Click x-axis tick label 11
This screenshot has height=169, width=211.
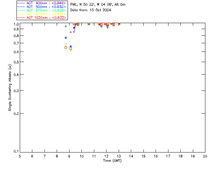(94, 156)
